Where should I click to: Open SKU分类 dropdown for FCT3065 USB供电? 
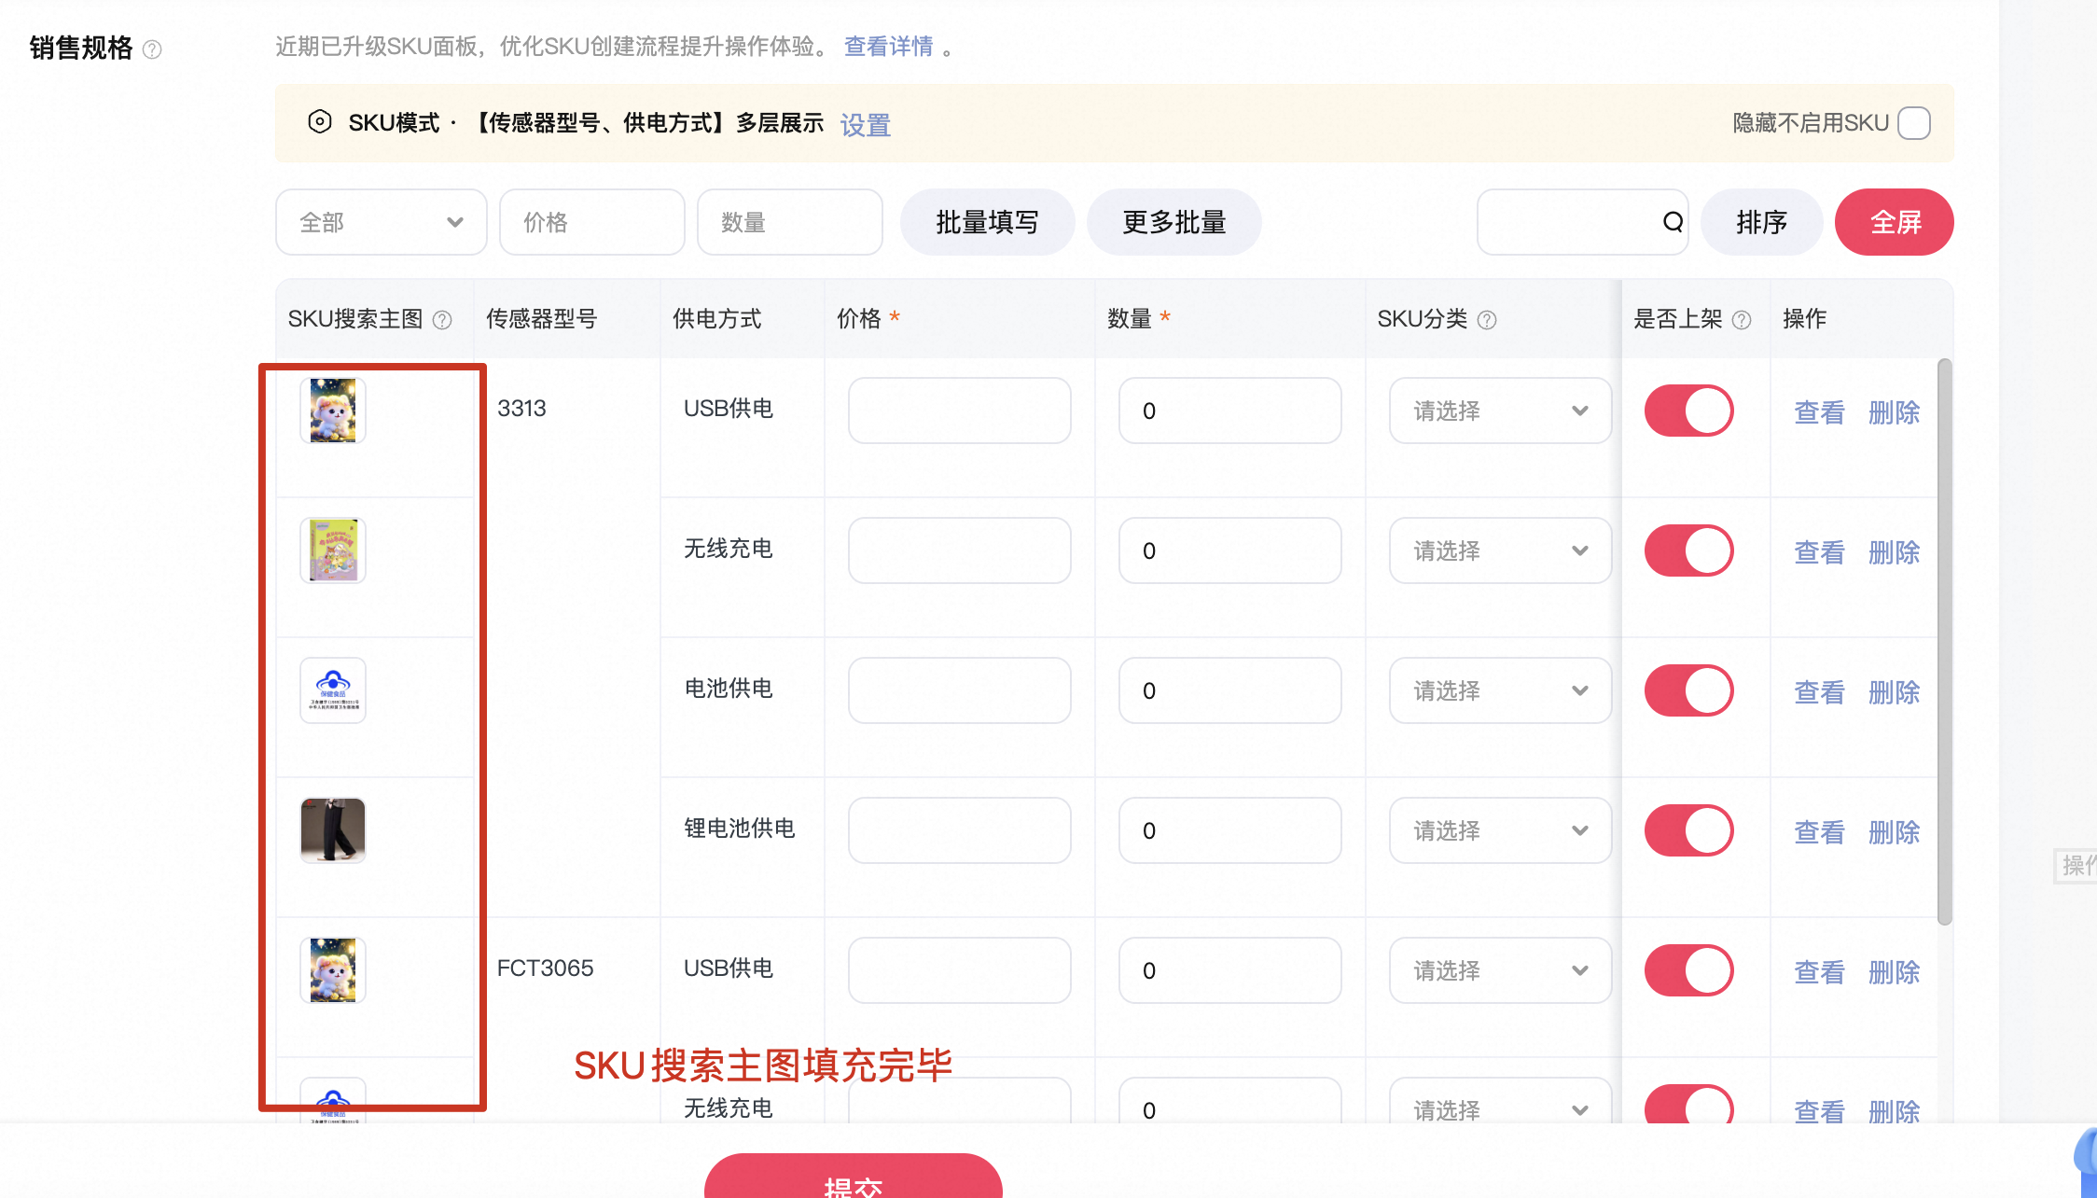tap(1500, 970)
